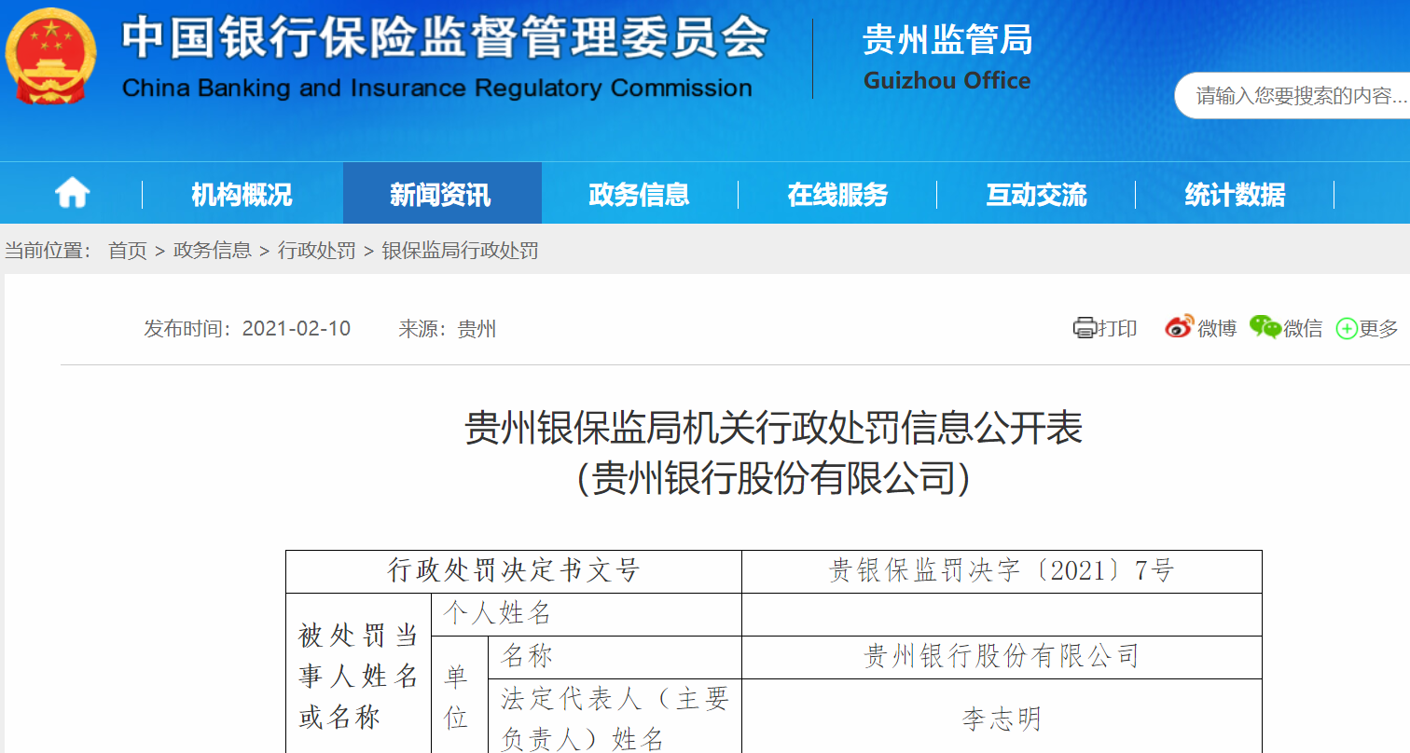Go to 首页 in breadcrumb
Screen dimensions: 1410x753
point(128,251)
